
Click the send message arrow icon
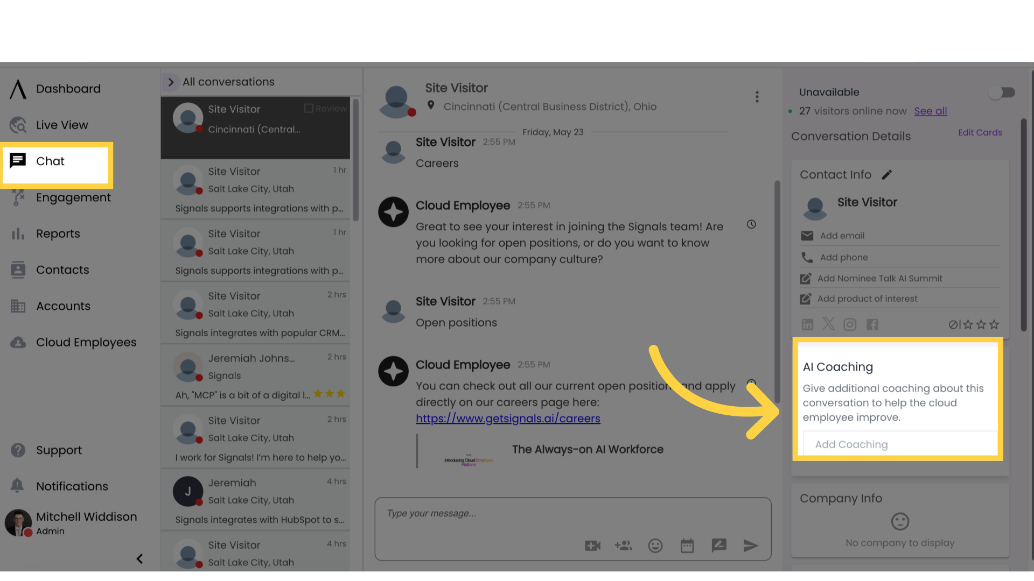(750, 546)
